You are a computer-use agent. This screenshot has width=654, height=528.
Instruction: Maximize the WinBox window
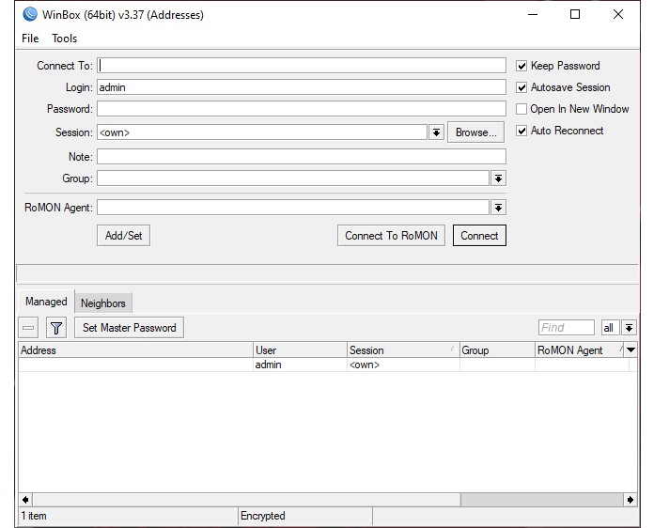[x=575, y=15]
